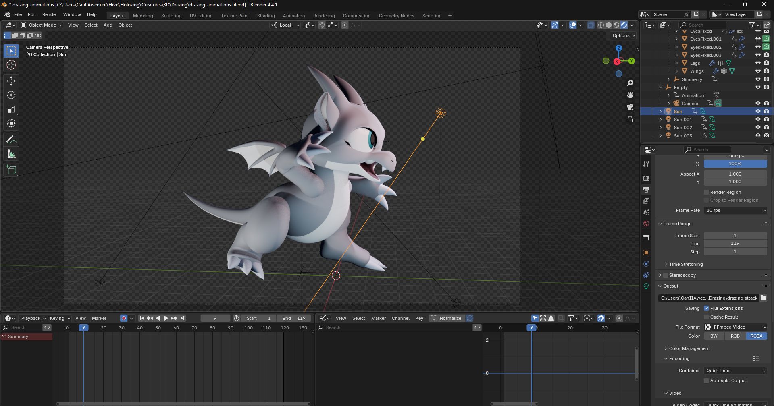The height and width of the screenshot is (406, 774).
Task: Select the Cursor tool in toolbar
Action: tap(11, 65)
